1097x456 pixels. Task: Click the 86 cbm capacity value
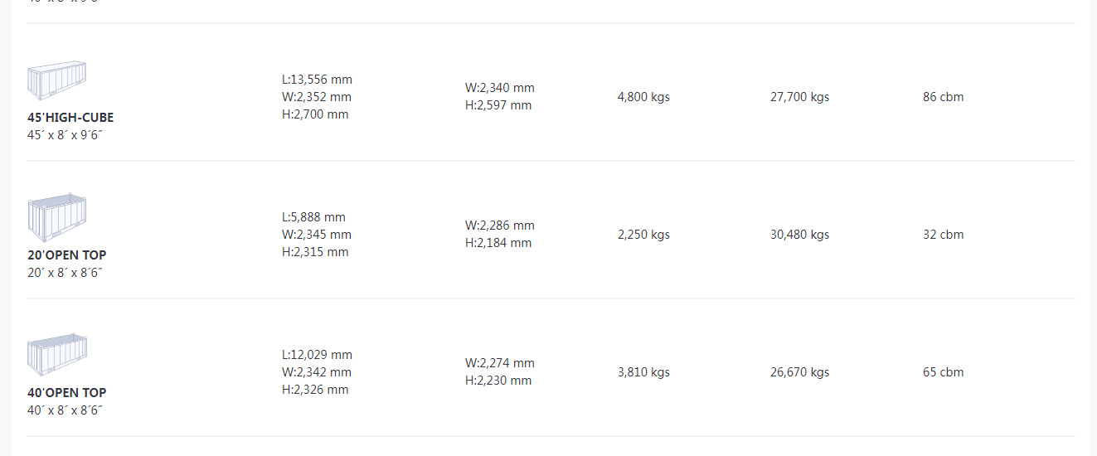[944, 97]
